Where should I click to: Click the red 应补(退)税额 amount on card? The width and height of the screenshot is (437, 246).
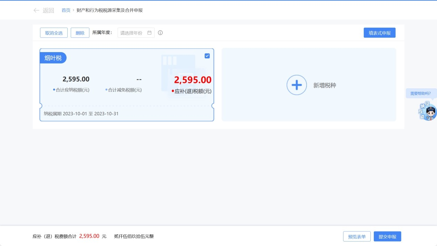(x=193, y=80)
